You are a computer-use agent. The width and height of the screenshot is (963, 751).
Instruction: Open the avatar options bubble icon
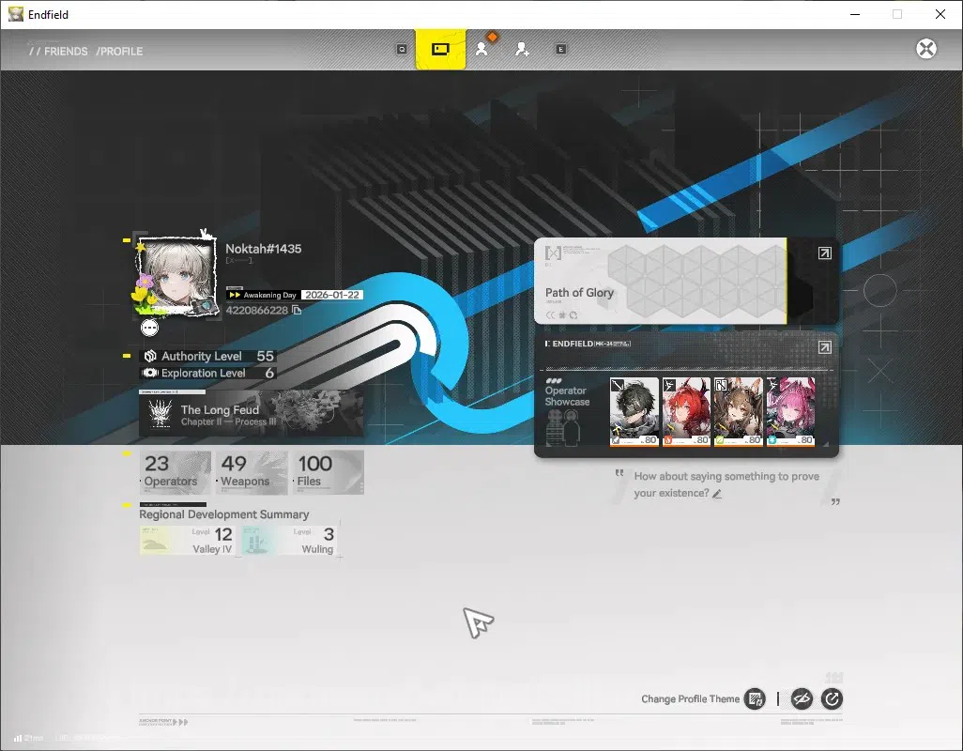(150, 328)
